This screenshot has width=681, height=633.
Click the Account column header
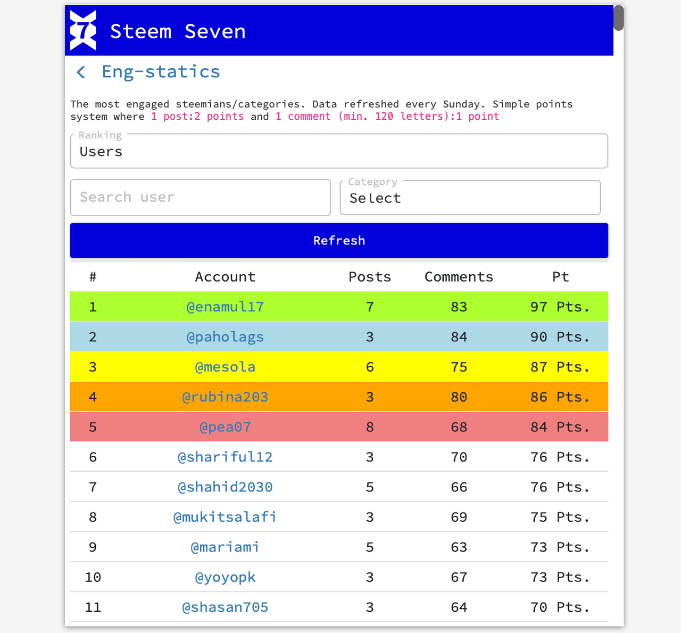coord(225,277)
